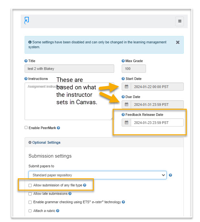Open calendar icon for Start Date
Viewport: 200px width, 222px height.
(x=127, y=87)
